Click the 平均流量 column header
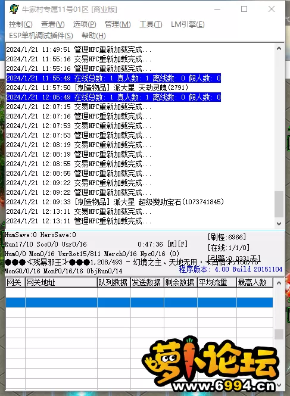 click(x=217, y=282)
